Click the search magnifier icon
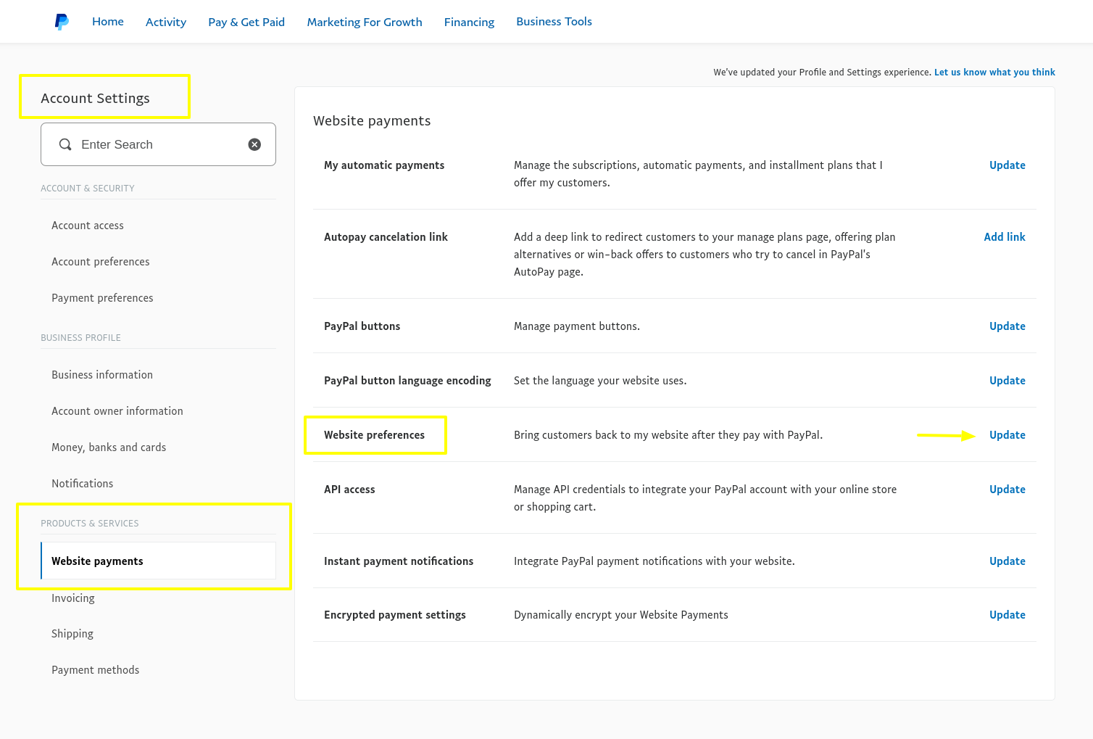 (65, 144)
